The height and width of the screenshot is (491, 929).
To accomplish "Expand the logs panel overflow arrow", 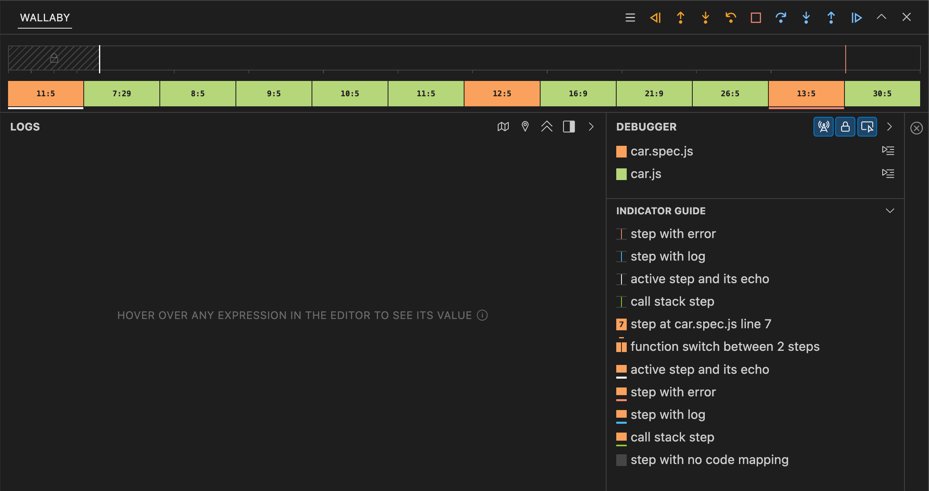I will pyautogui.click(x=591, y=127).
